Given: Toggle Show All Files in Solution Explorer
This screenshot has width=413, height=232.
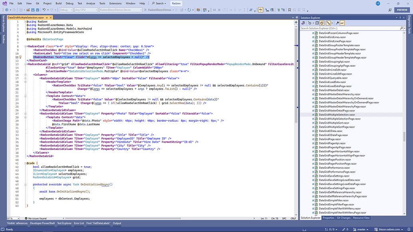Looking at the screenshot, I should pos(322,23).
